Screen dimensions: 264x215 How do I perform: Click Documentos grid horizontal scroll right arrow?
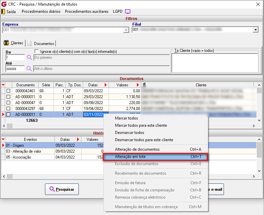click(x=254, y=126)
